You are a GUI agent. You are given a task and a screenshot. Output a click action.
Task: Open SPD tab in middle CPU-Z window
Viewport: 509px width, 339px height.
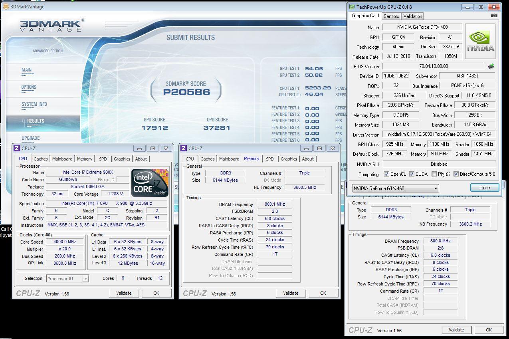[270, 159]
